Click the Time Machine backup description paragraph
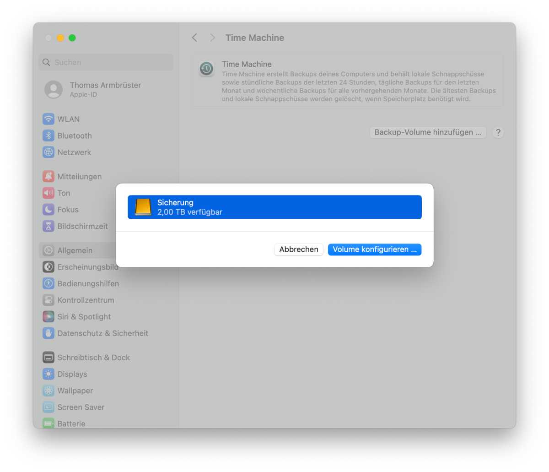Viewport: 549px width, 472px height. point(359,87)
